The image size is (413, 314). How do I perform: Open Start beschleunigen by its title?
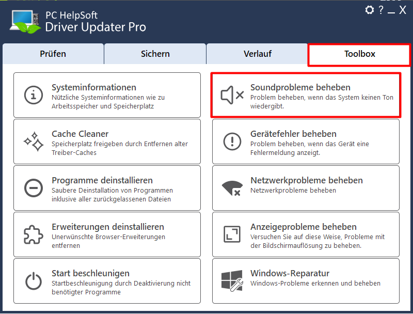tap(90, 273)
